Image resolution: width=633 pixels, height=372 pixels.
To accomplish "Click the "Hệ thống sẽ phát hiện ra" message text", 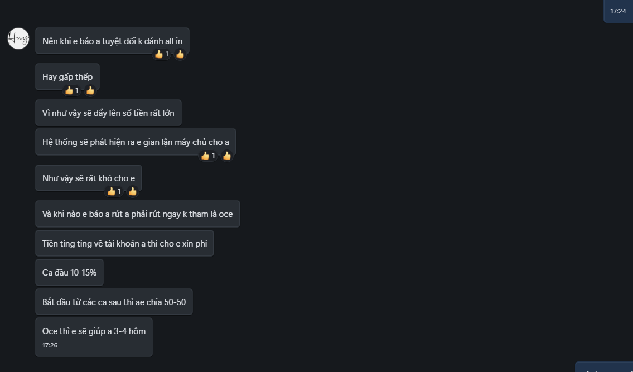I will tap(136, 142).
